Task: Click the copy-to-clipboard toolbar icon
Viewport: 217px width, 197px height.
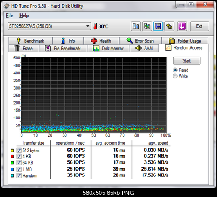Action: coord(135,26)
